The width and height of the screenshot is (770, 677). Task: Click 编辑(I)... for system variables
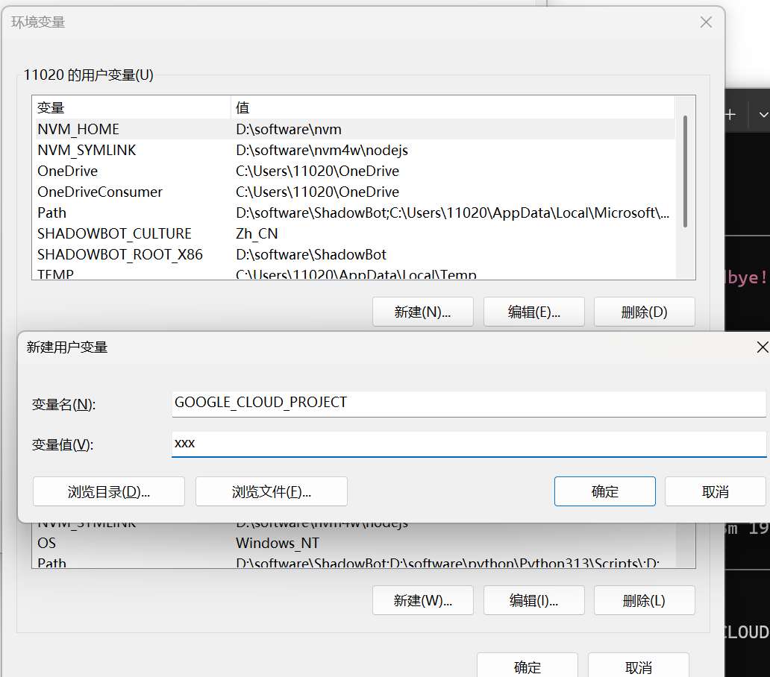534,600
